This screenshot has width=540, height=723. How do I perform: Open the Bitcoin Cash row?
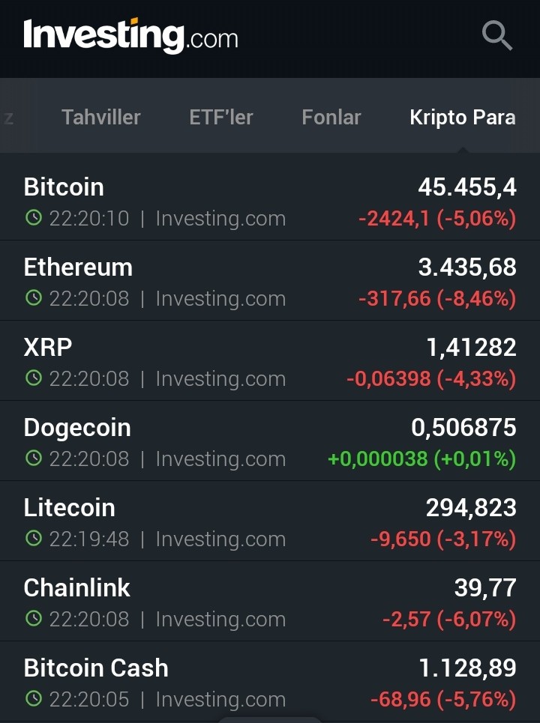270,682
